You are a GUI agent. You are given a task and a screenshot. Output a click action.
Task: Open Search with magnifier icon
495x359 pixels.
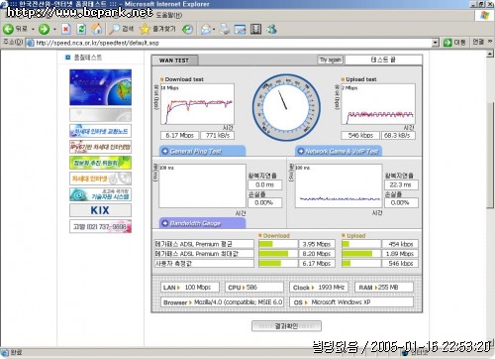click(x=115, y=29)
